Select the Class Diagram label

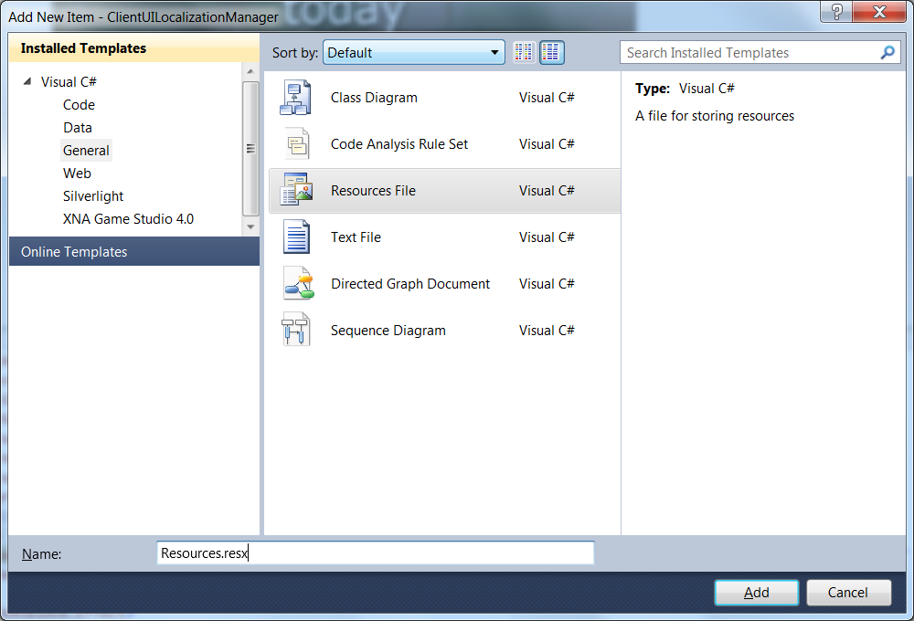tap(374, 98)
